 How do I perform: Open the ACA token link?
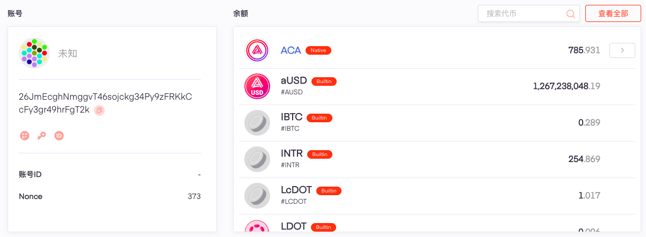(x=291, y=50)
